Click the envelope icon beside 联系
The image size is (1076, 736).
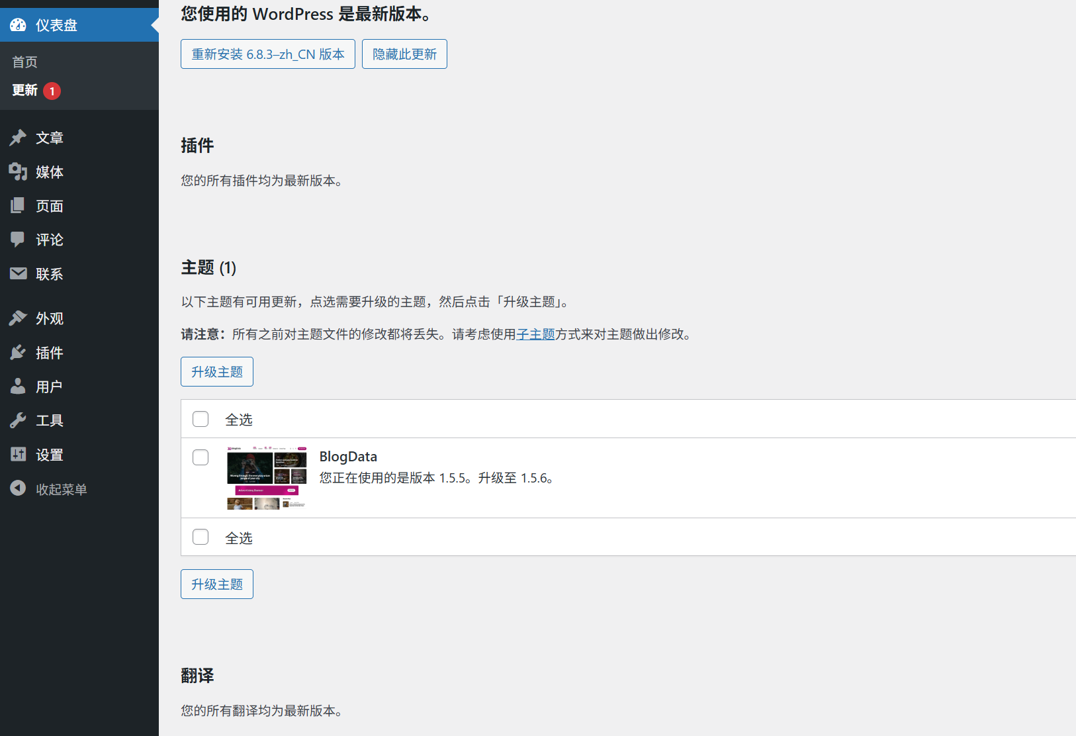click(18, 273)
